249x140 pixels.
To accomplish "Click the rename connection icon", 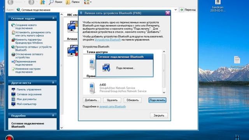I will pyautogui.click(x=13, y=62).
